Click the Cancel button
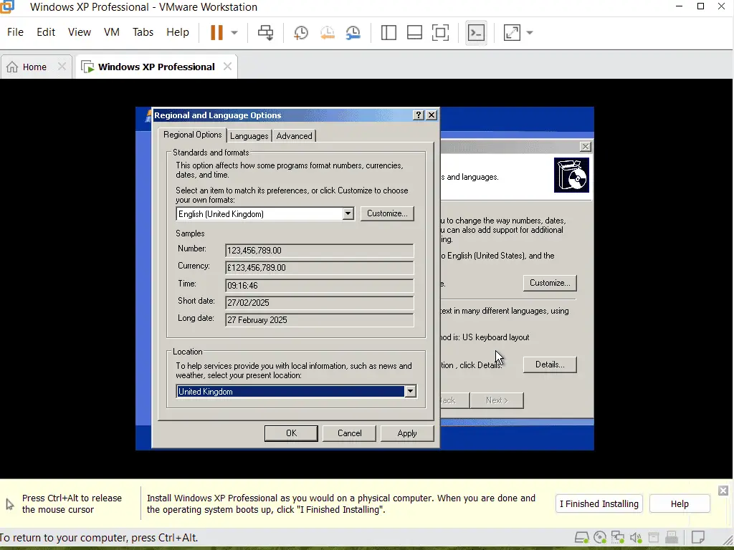This screenshot has width=734, height=550. pyautogui.click(x=349, y=433)
